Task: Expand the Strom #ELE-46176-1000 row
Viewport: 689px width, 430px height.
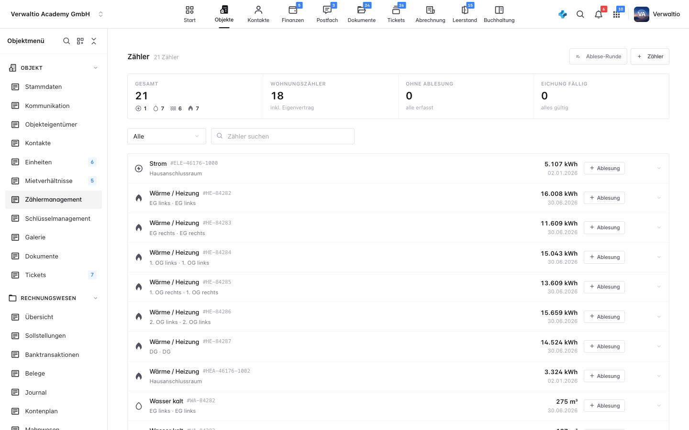Action: click(x=659, y=168)
